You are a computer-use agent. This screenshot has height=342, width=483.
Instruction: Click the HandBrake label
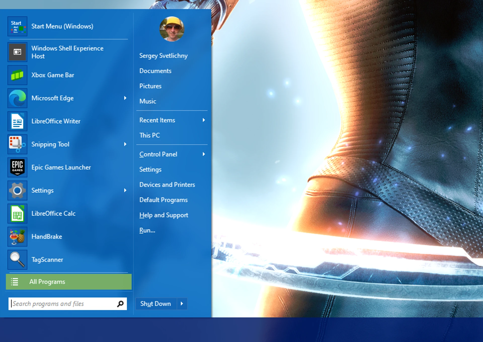tap(47, 236)
